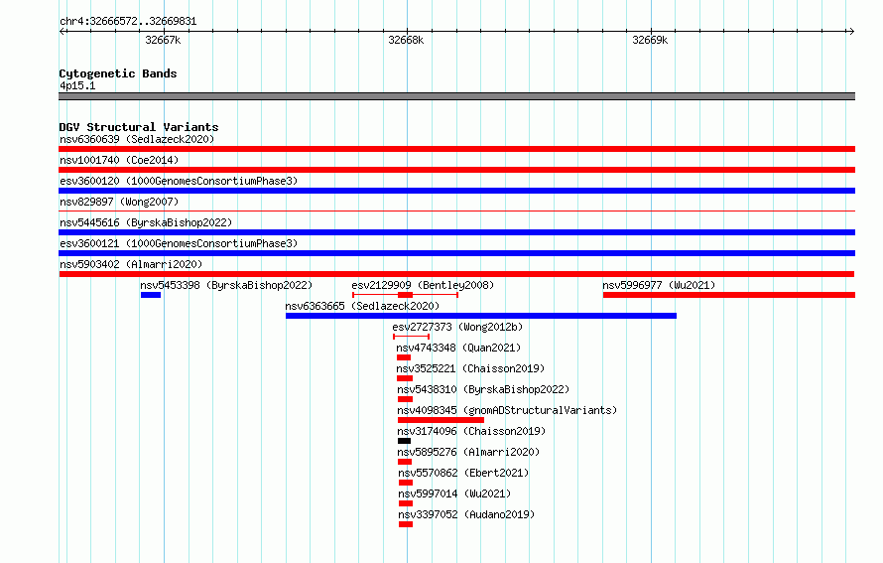Open esv2129909 (Bentley2008) label
The image size is (883, 563).
point(423,285)
